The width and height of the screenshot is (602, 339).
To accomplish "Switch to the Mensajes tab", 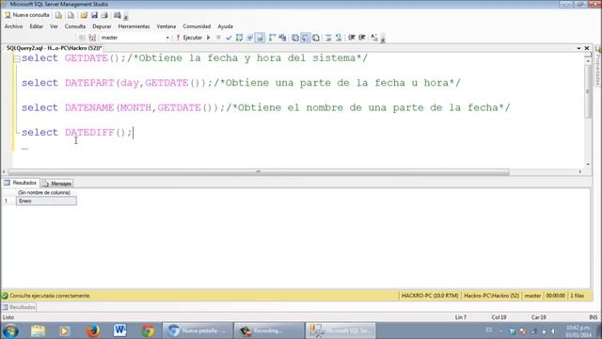I will click(x=56, y=184).
